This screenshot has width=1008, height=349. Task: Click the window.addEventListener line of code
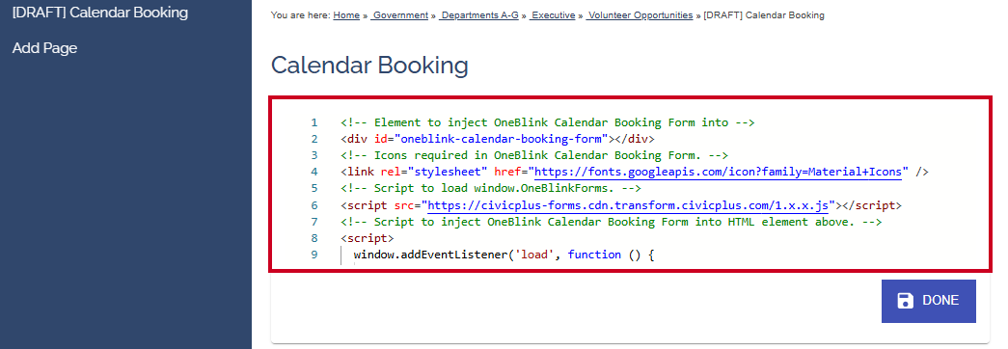(x=504, y=255)
